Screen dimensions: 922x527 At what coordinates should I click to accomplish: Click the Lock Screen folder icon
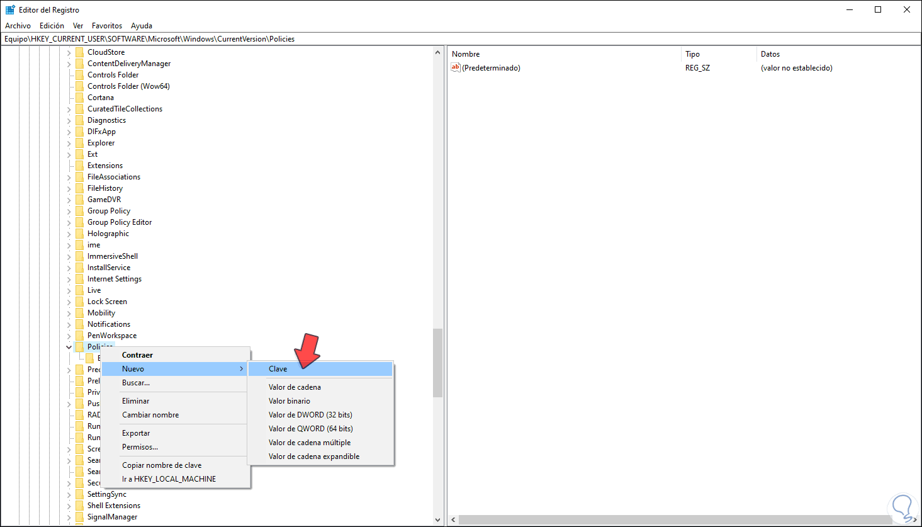[x=79, y=302]
